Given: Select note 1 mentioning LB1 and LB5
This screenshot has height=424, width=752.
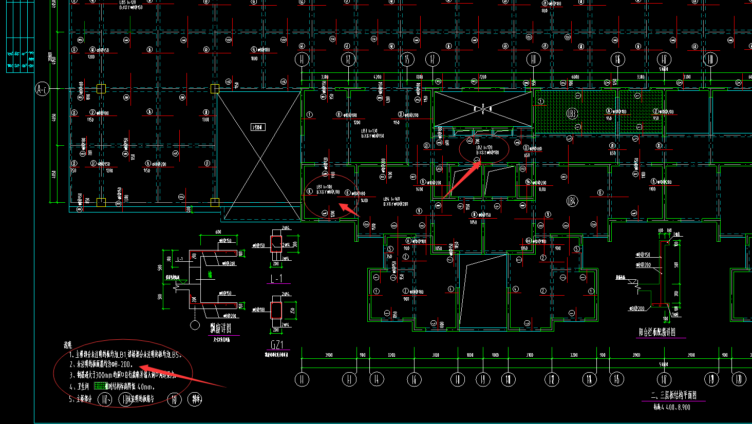Looking at the screenshot, I should pos(126,355).
